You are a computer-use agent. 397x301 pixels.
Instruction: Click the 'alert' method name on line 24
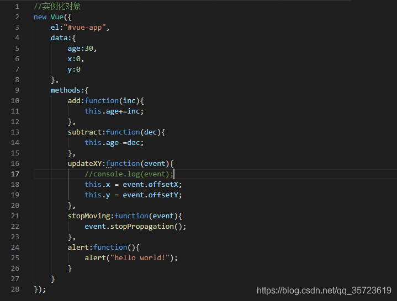coord(78,248)
